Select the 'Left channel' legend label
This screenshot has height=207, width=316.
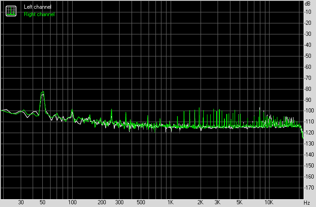tap(37, 7)
